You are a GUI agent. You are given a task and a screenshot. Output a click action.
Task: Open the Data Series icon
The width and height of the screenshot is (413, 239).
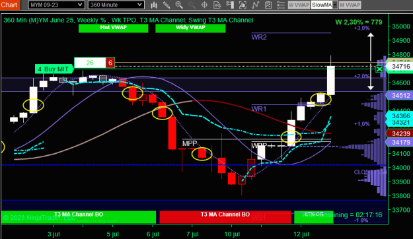243,5
